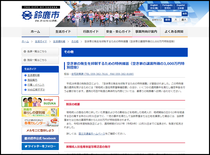Open the 行政ガイド navigation tab
210x155 pixels.
[x=91, y=32]
